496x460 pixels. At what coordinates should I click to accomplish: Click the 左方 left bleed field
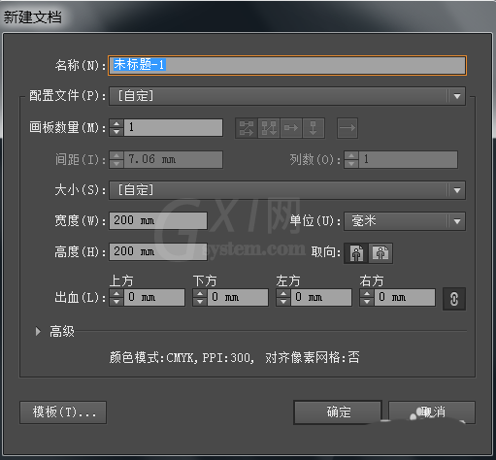[x=321, y=298]
